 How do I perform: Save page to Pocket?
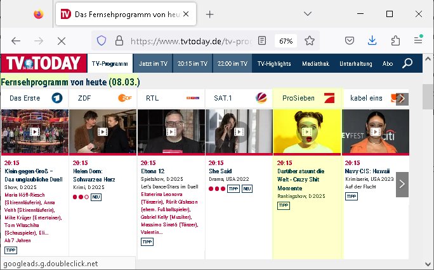pos(350,41)
